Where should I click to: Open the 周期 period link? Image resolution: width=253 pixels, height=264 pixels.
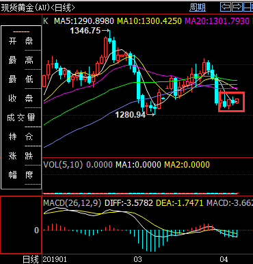[x=198, y=8]
